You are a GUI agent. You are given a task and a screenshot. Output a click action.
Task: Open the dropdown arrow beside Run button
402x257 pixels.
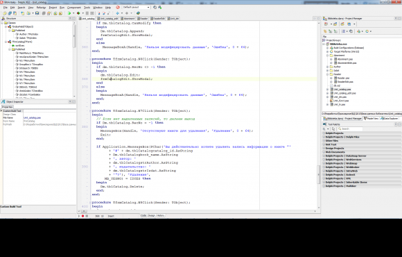(x=73, y=13)
